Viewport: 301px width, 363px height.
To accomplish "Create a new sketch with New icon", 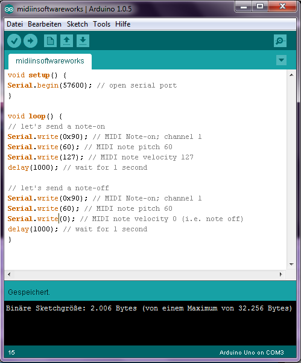I will click(x=50, y=41).
